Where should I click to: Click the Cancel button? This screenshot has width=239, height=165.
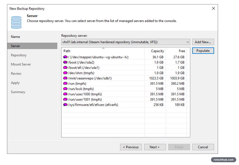pos(203,147)
